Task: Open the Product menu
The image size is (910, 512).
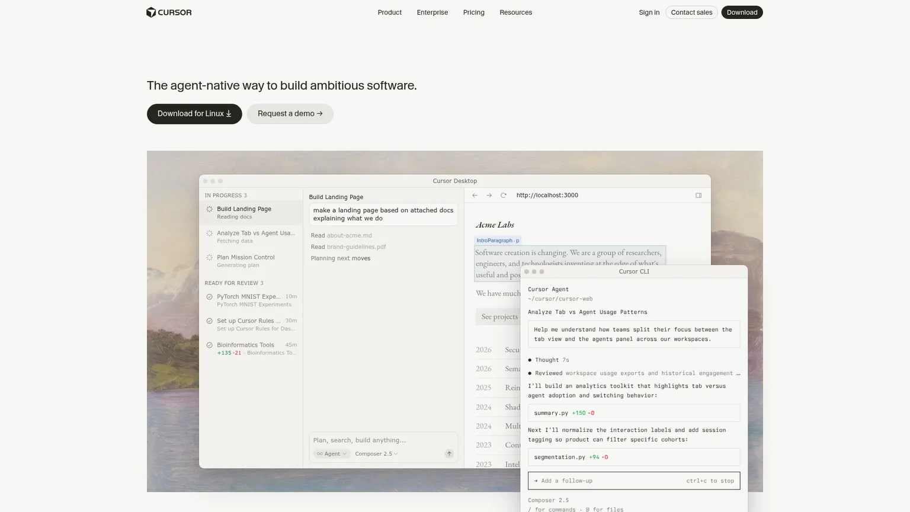Action: pos(389,12)
